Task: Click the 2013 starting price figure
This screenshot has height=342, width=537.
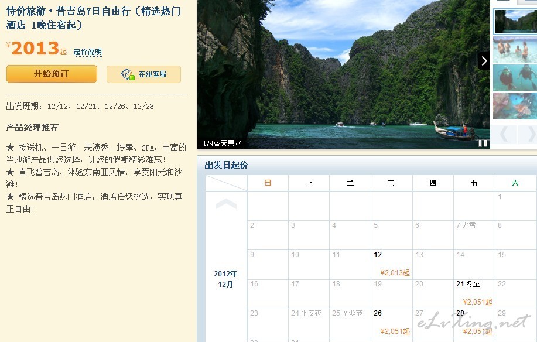Action: click(x=36, y=48)
